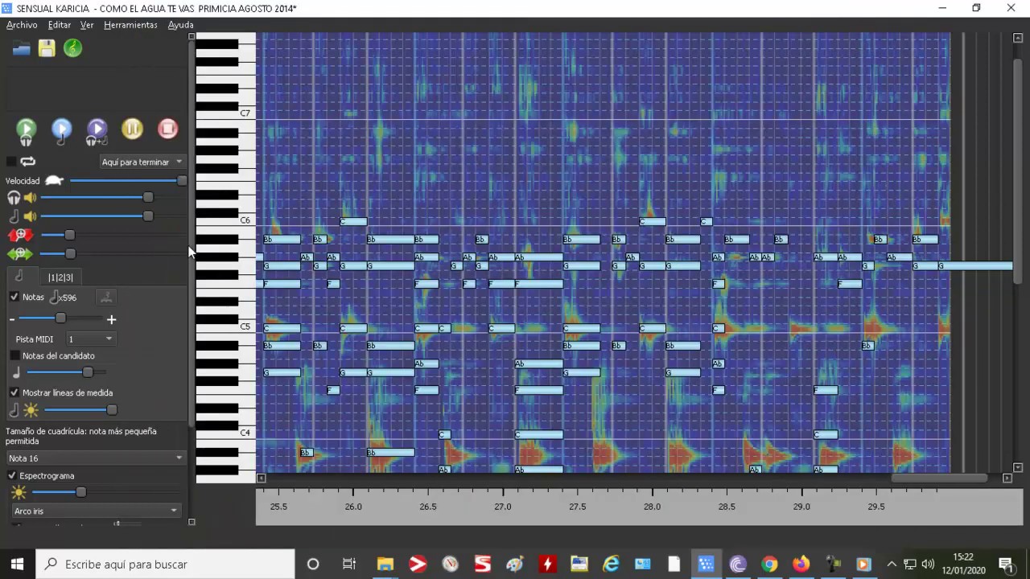This screenshot has height=579, width=1030.
Task: Open File Explorer from the taskbar
Action: [x=384, y=564]
